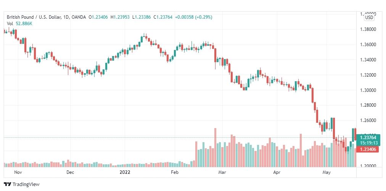Select the Mar label on time axis

222,172
